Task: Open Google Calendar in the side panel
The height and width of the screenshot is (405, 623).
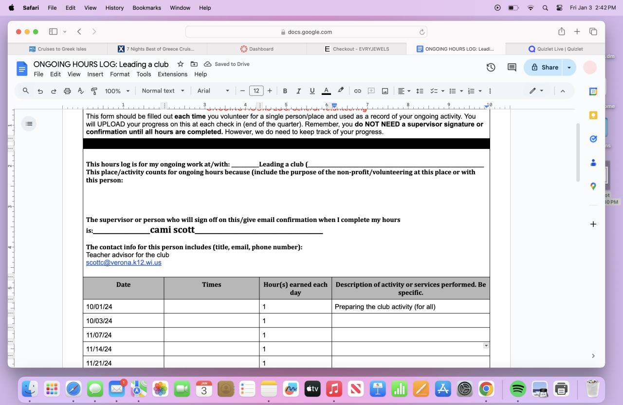Action: coord(593,92)
